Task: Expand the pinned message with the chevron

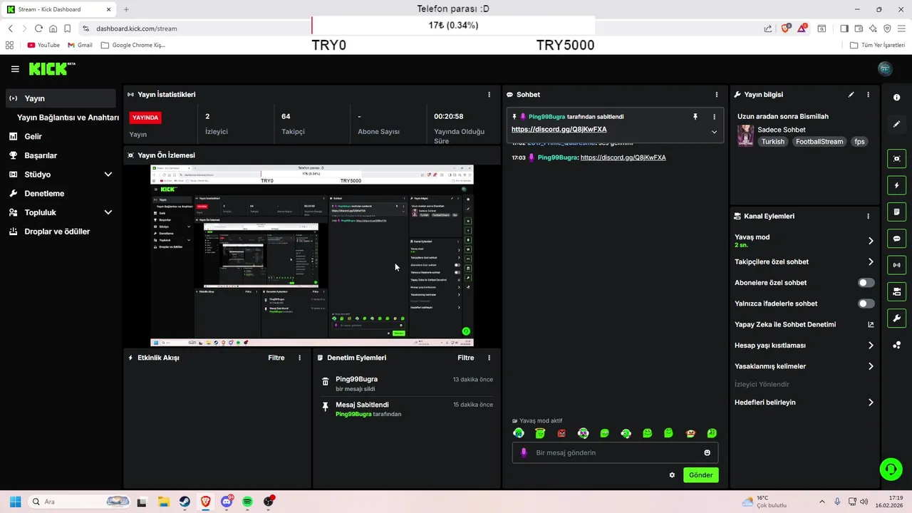Action: [x=714, y=132]
